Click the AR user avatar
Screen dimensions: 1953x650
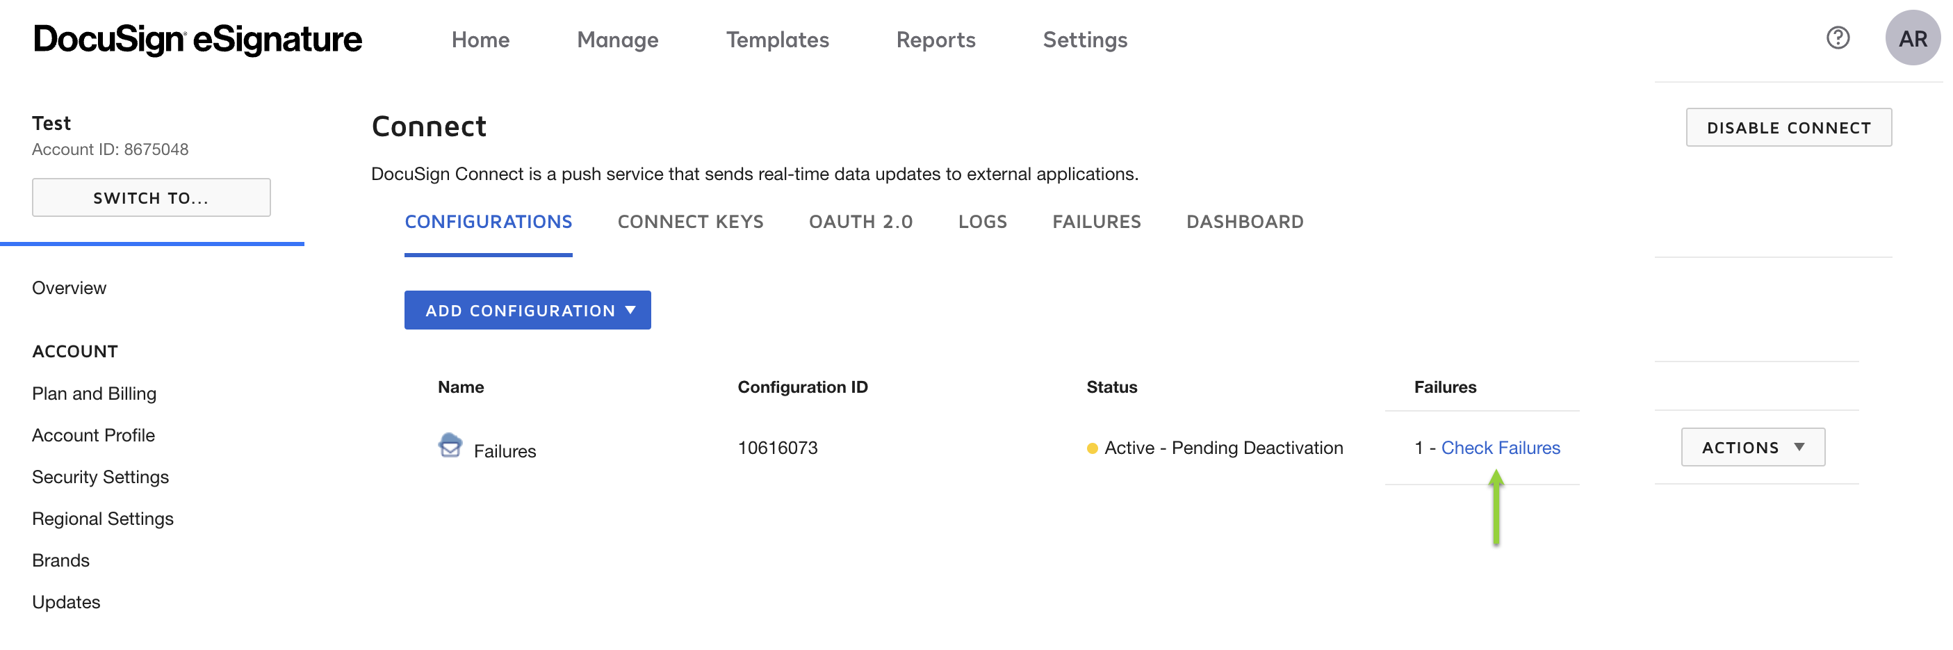click(1911, 39)
